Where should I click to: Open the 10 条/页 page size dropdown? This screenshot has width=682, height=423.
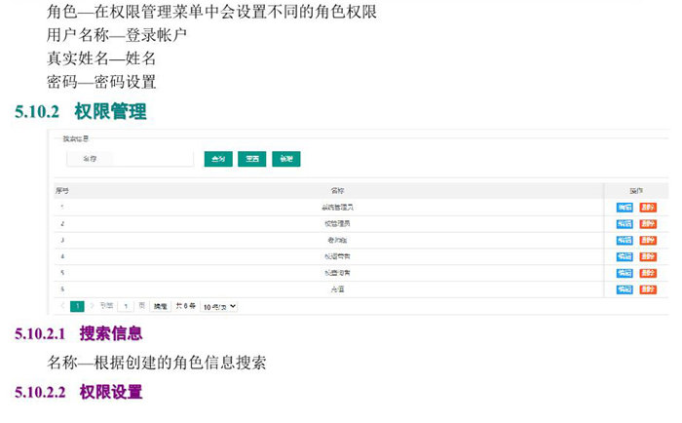pos(219,306)
